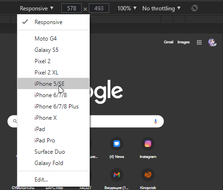Select iPad from the device list
Viewport: 223px width, 190px height.
pos(53,129)
